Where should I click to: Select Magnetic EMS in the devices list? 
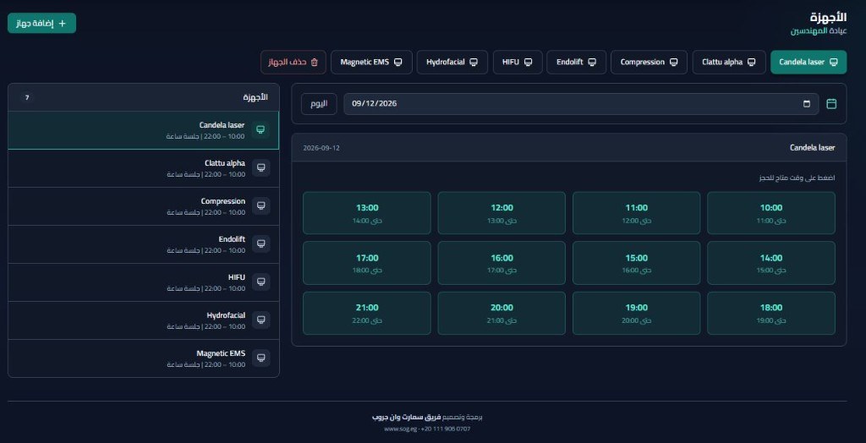144,358
